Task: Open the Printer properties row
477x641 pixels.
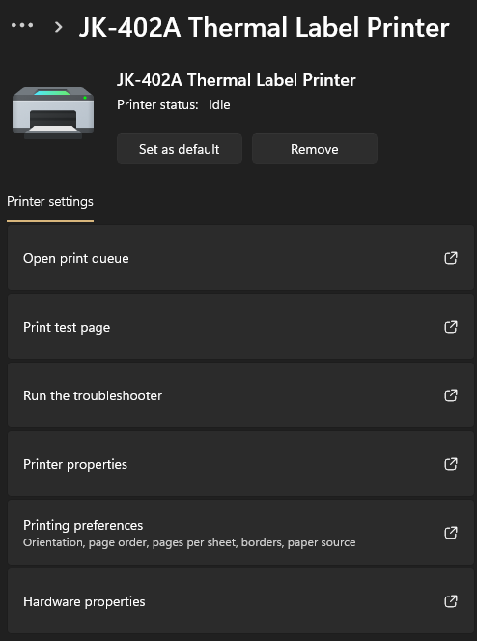Action: [x=240, y=464]
